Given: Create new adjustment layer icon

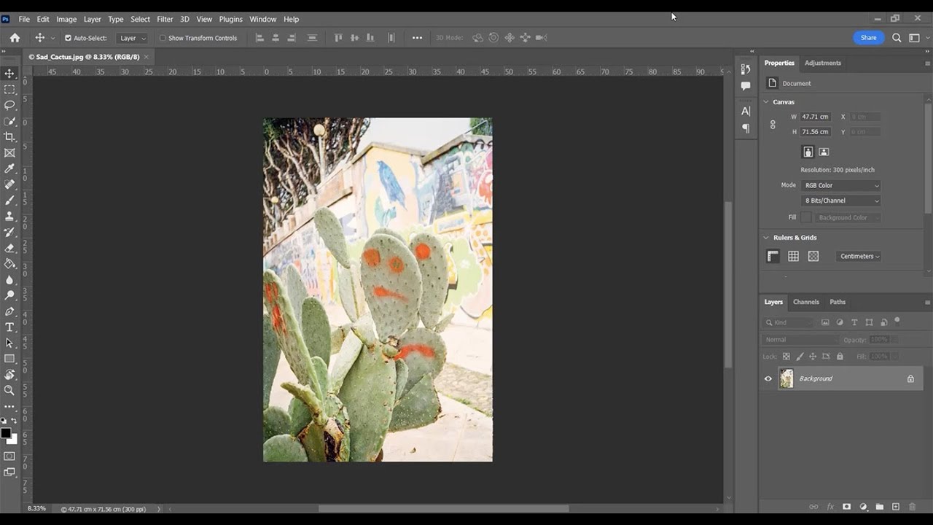Looking at the screenshot, I should (863, 507).
